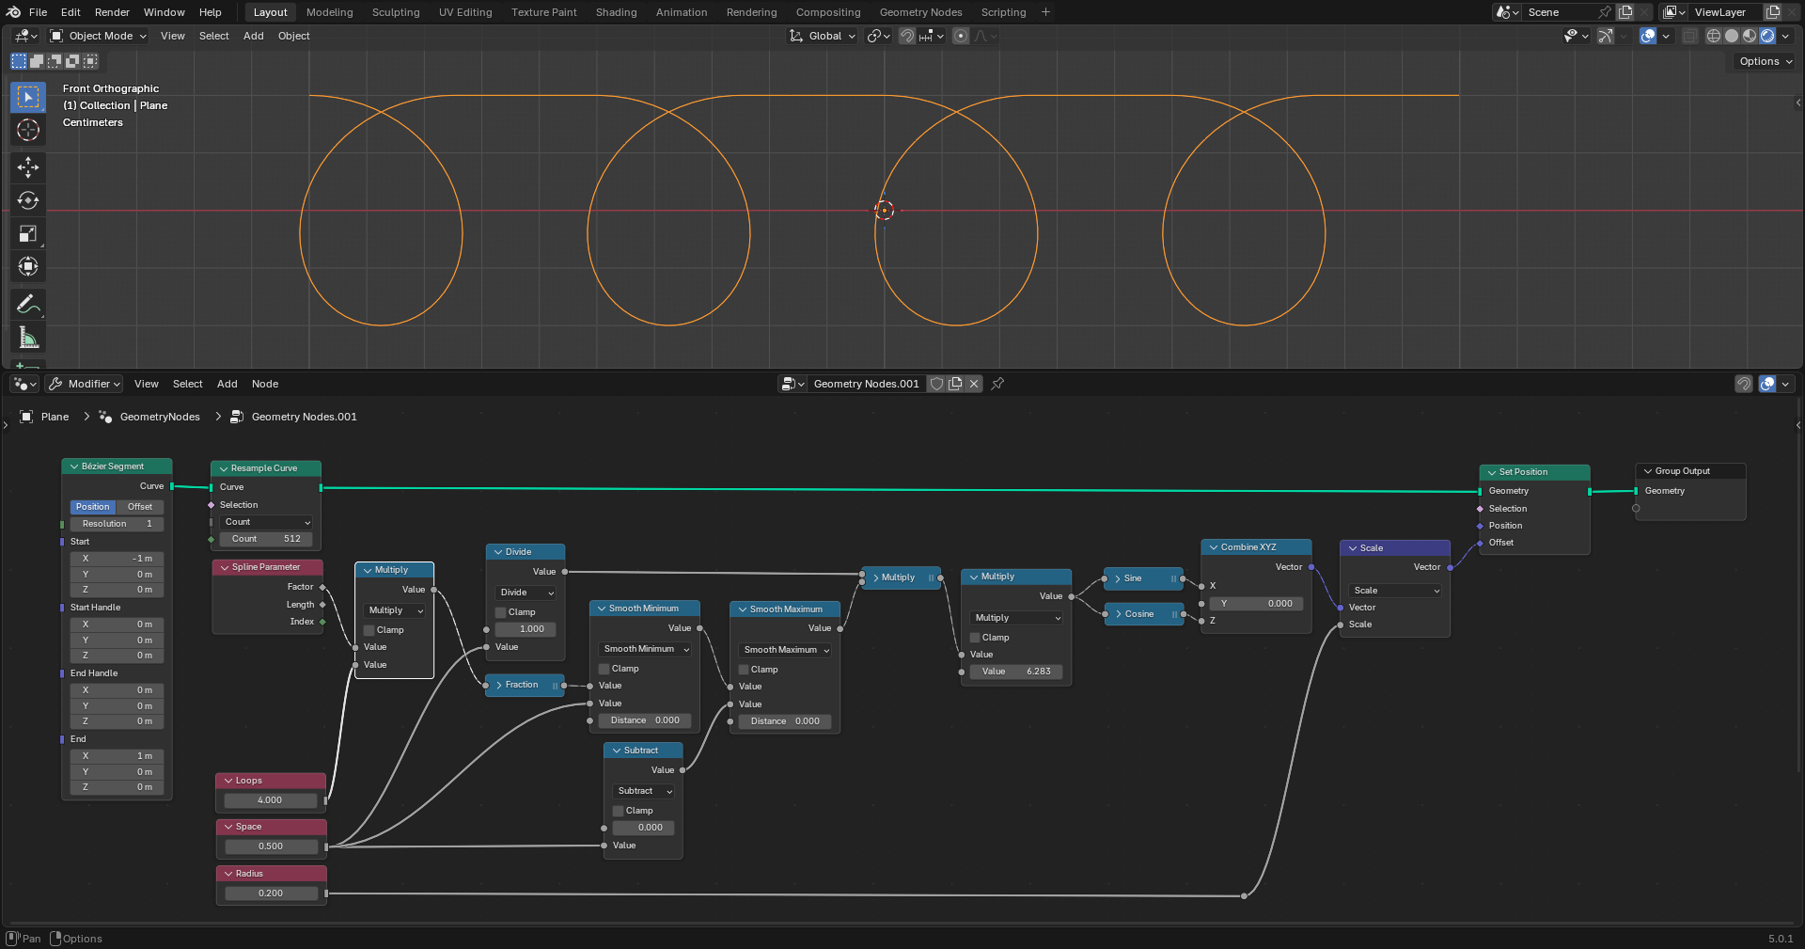Viewport: 1805px width, 949px height.
Task: Enable Clamp in the Subtract node
Action: 619,811
